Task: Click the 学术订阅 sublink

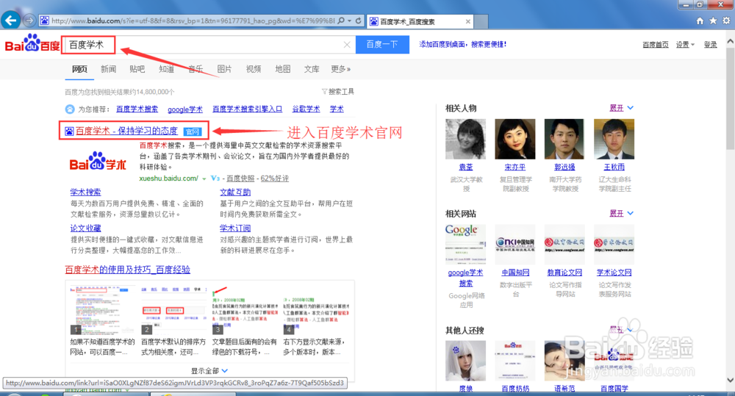Action: pyautogui.click(x=235, y=228)
